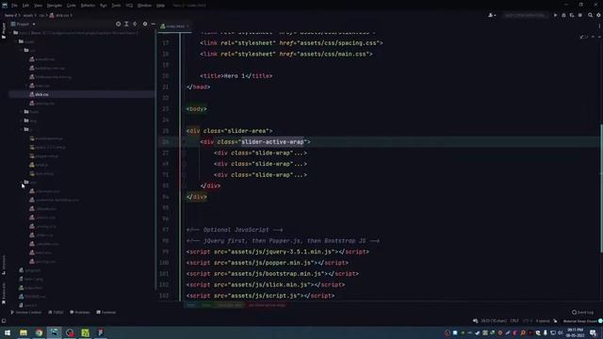Collapse the project root folder

(10, 33)
